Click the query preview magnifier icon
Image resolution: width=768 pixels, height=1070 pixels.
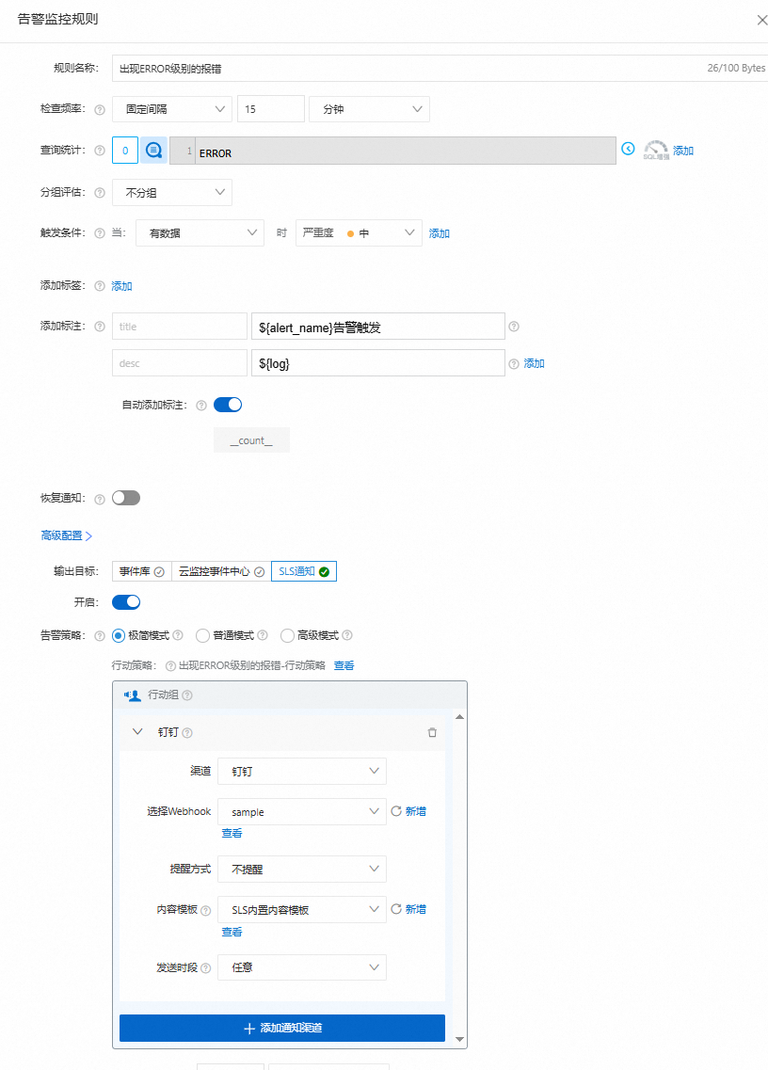click(x=153, y=150)
